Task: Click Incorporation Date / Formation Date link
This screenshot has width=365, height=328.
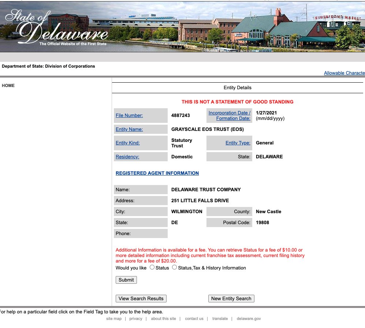Action: 230,116
